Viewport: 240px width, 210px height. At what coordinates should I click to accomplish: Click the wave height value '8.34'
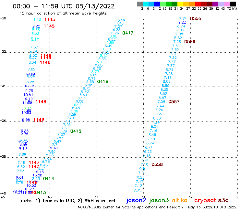point(32,63)
